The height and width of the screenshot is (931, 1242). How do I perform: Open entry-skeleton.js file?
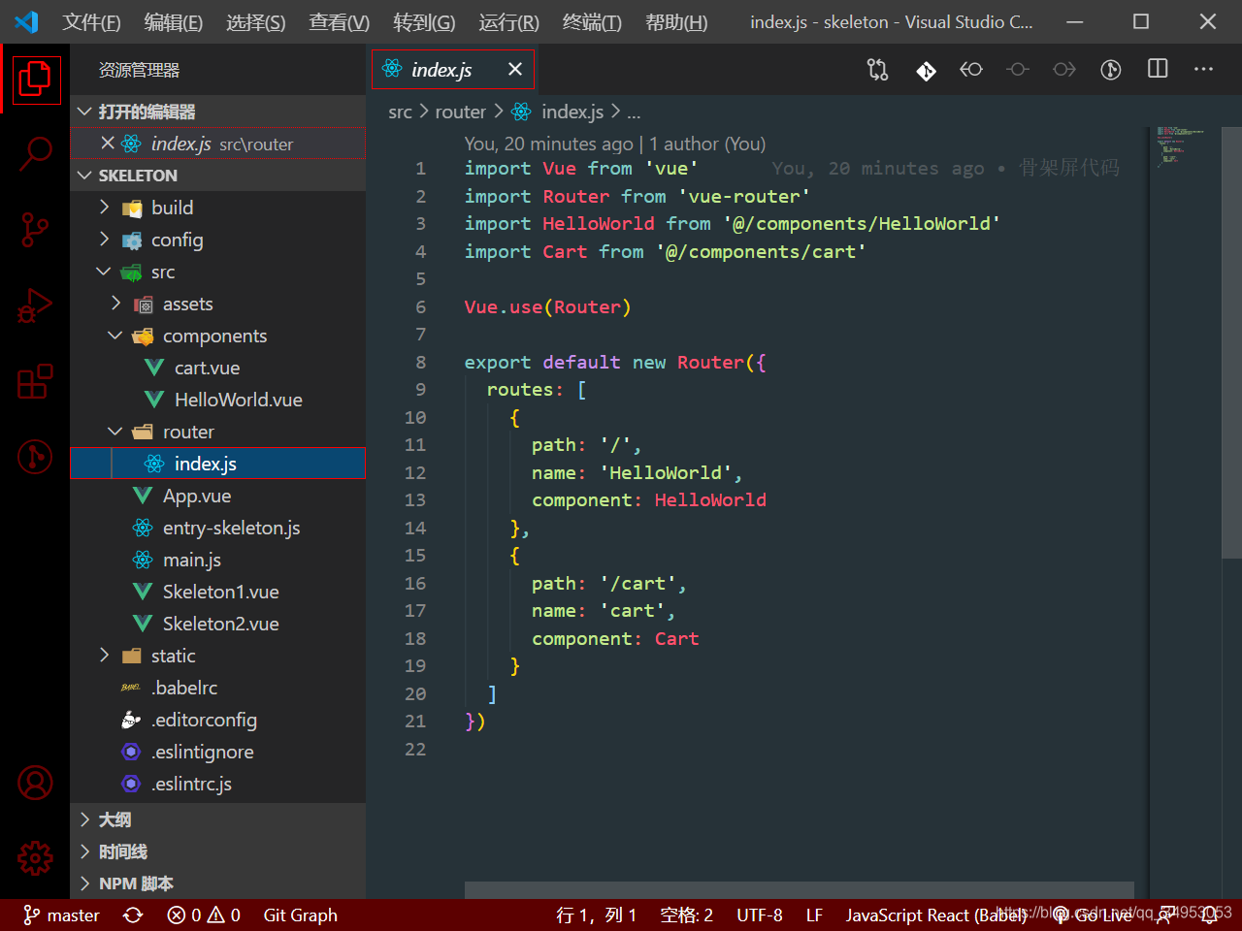[218, 528]
